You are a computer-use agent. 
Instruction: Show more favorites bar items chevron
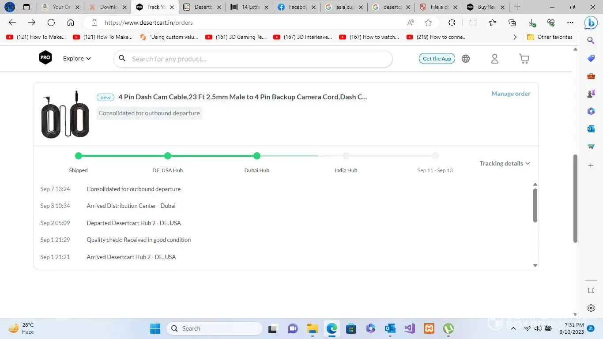(x=515, y=37)
